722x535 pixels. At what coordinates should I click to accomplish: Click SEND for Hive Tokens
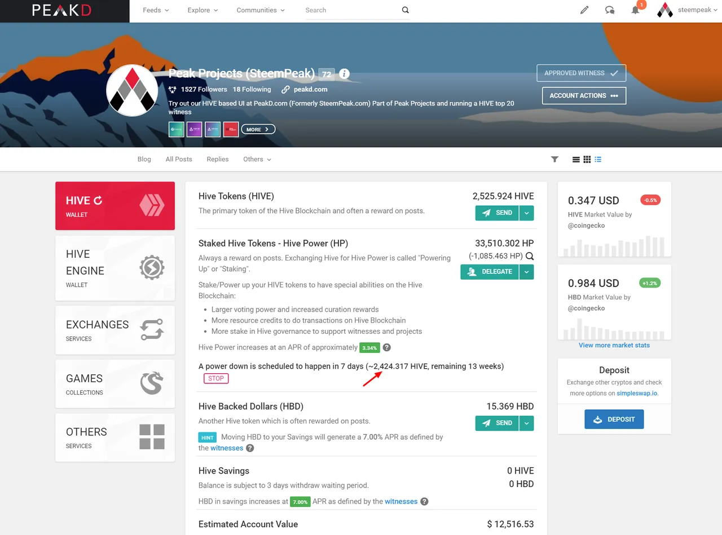coord(497,213)
